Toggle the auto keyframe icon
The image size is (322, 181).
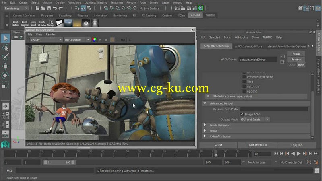coord(309,162)
